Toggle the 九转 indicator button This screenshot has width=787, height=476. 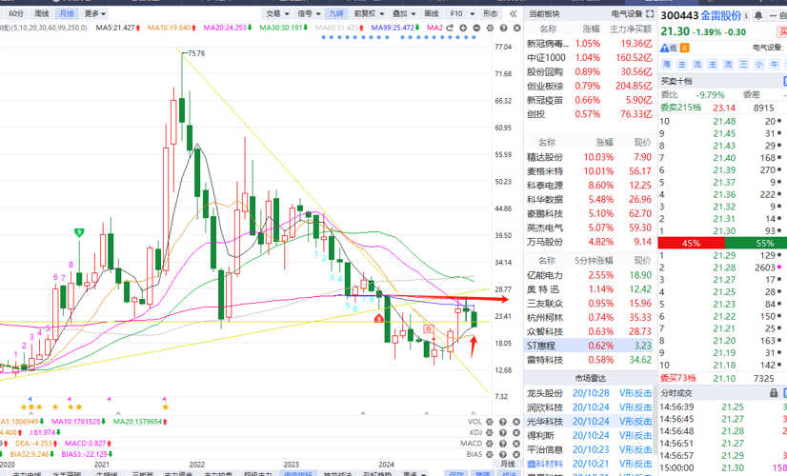tap(336, 13)
